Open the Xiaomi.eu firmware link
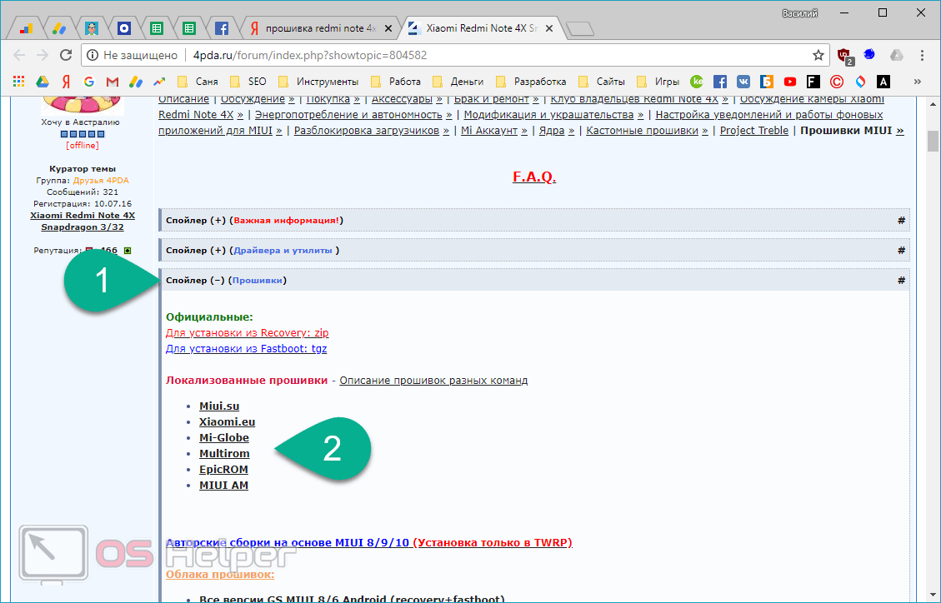The height and width of the screenshot is (603, 941). (x=227, y=422)
